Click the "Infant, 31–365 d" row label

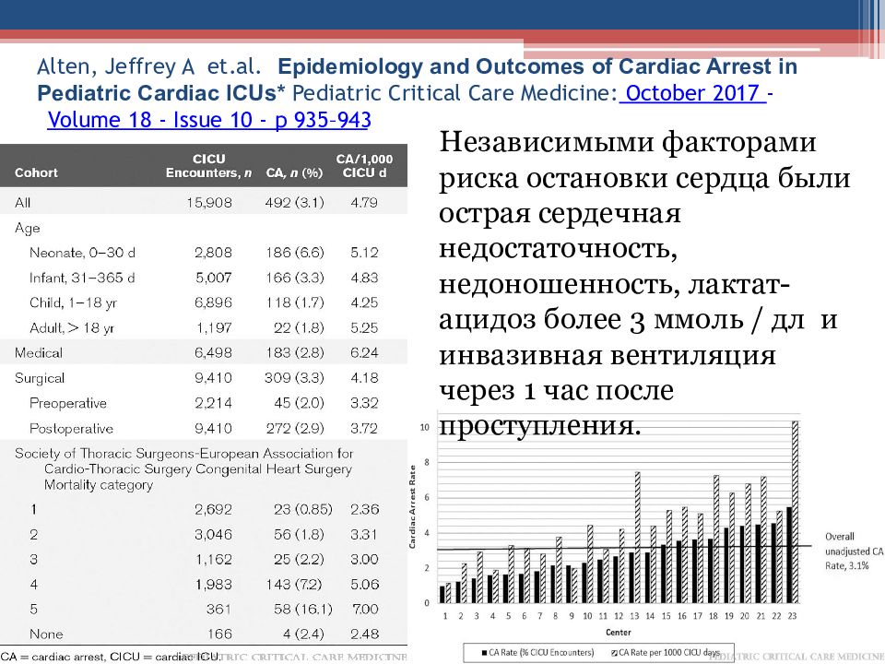pyautogui.click(x=82, y=278)
